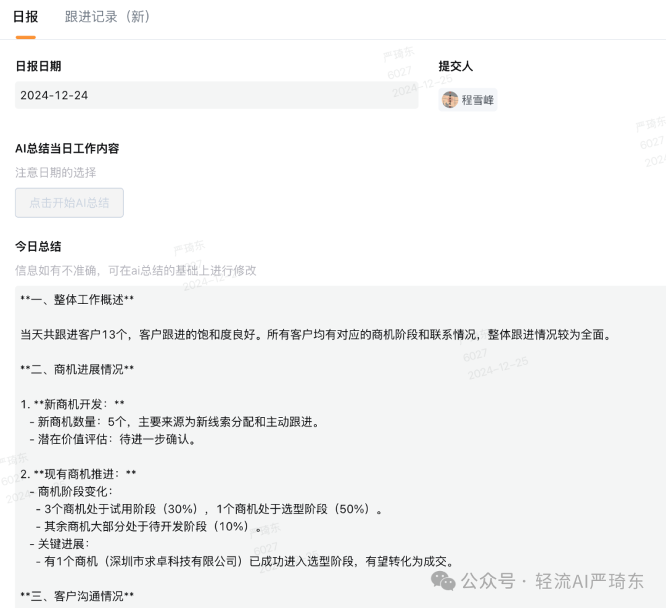This screenshot has height=608, width=666.
Task: Select the 日报 tab
Action: [25, 17]
